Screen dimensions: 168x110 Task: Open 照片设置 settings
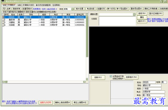click(80, 9)
